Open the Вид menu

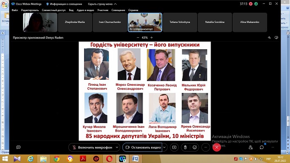(x=71, y=10)
